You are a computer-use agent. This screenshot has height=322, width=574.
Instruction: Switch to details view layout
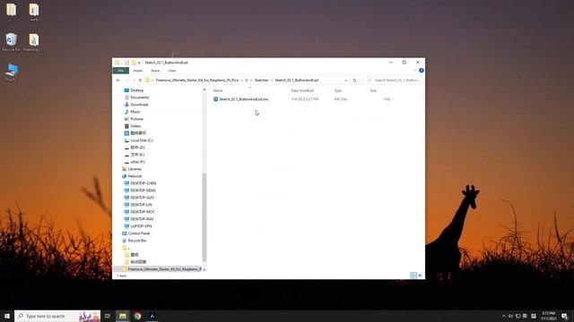click(413, 275)
